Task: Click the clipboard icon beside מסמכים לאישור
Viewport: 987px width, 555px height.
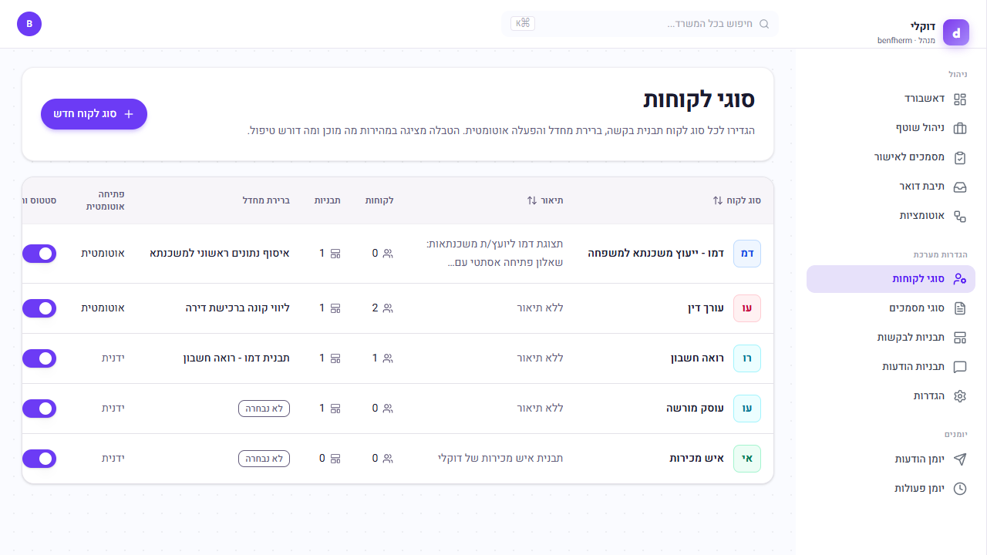Action: point(960,157)
